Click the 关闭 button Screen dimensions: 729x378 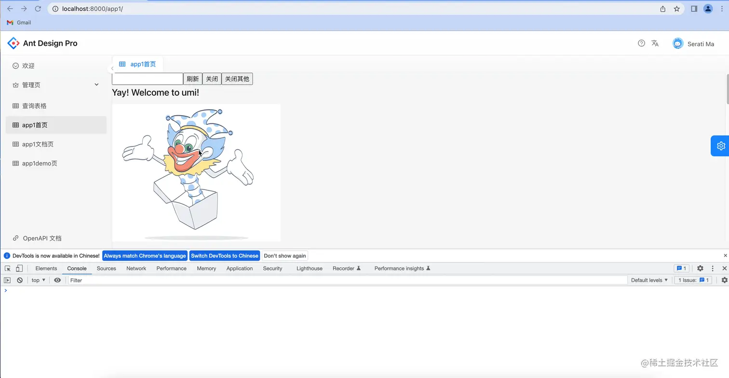click(212, 79)
